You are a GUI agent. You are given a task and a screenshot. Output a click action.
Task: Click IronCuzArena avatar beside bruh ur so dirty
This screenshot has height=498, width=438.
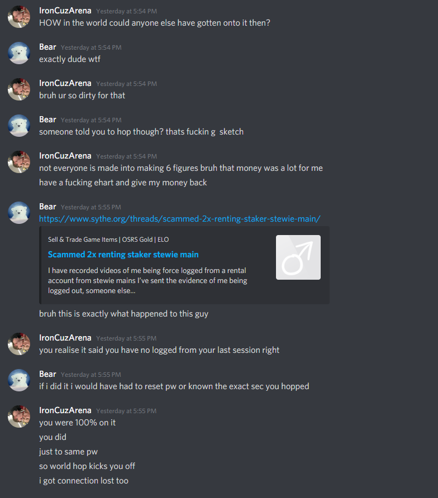[x=19, y=89]
